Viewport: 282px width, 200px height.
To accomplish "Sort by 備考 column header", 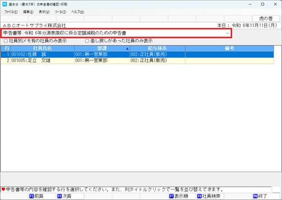I will tap(230, 48).
